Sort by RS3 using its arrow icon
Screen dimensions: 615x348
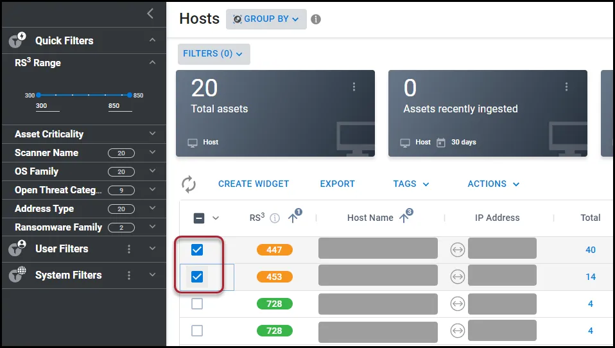(x=292, y=218)
